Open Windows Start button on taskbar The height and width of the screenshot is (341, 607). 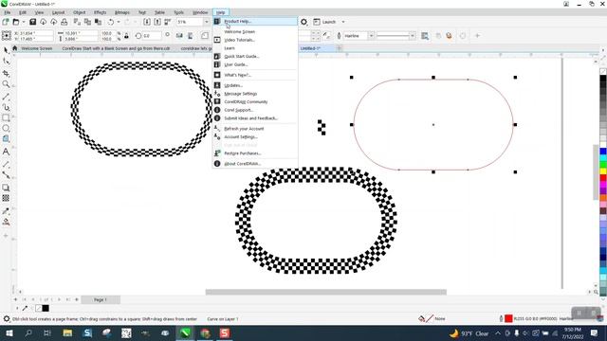(9, 332)
